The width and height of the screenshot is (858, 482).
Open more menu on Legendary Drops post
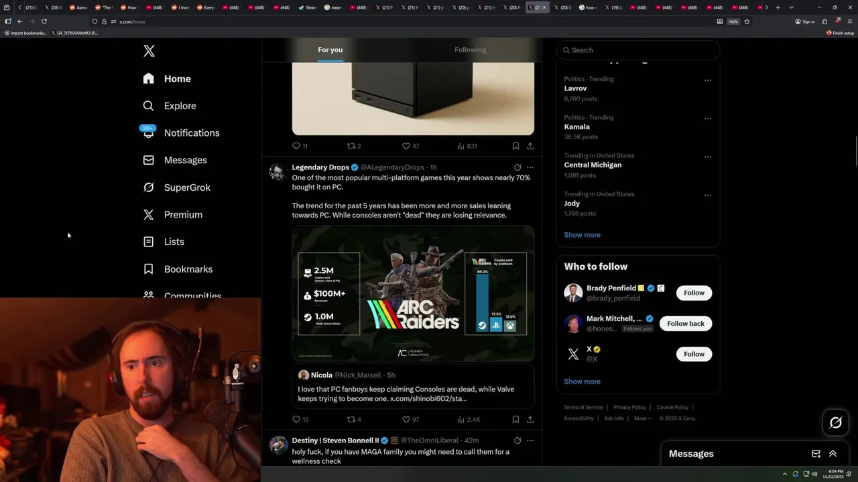[530, 167]
